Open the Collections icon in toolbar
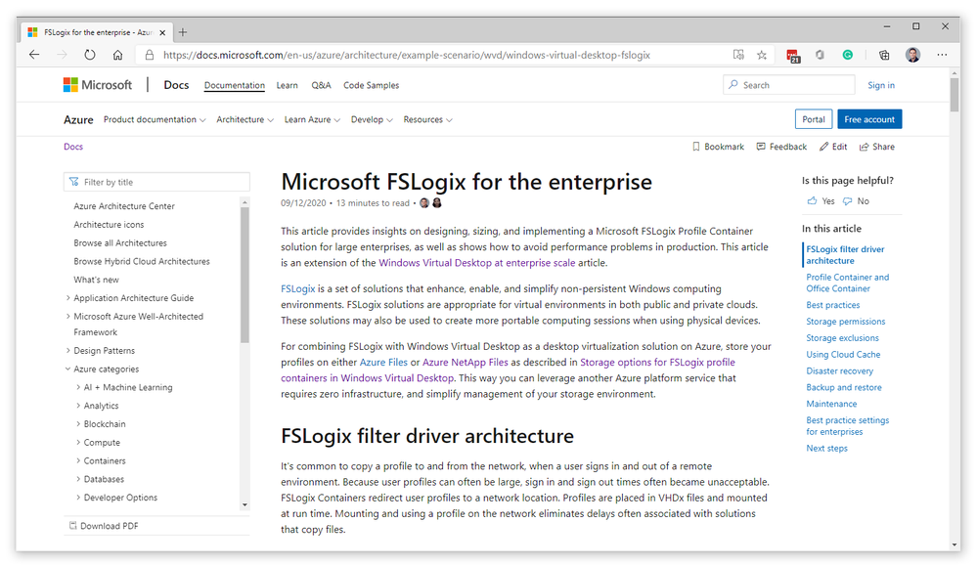Screen dimensions: 977x566 [884, 55]
